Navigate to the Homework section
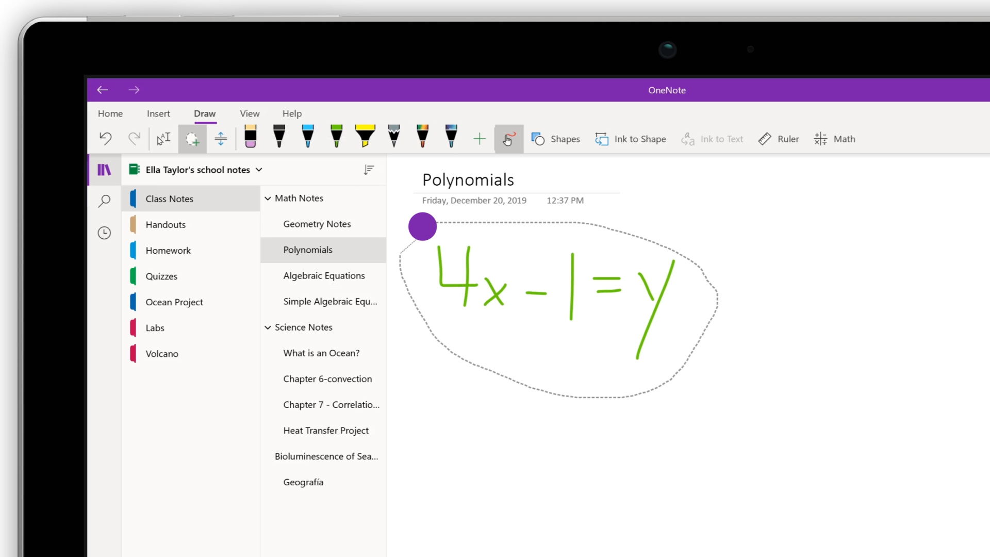Viewport: 990px width, 557px height. point(168,250)
